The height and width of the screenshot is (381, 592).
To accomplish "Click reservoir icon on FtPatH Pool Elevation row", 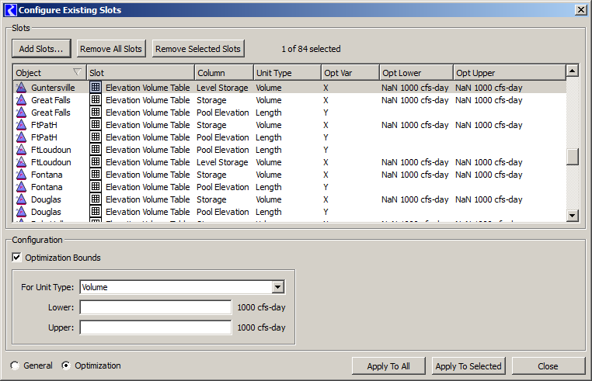I will tap(21, 137).
